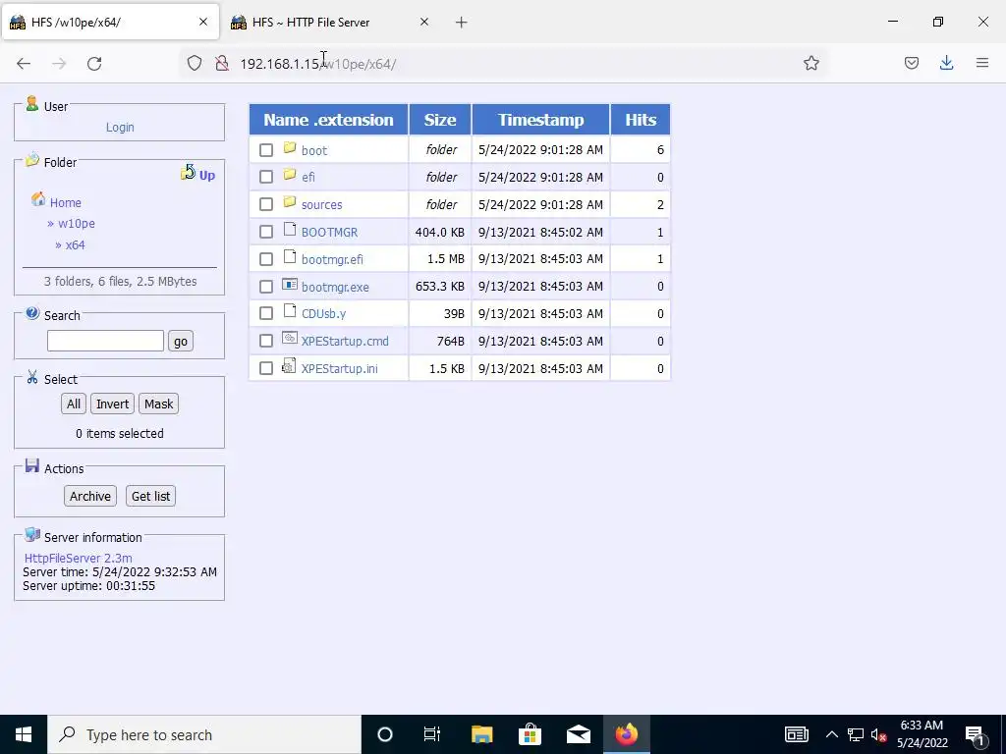1006x754 pixels.
Task: Close the HFS /w10pe/x64/ tab
Action: pyautogui.click(x=203, y=22)
